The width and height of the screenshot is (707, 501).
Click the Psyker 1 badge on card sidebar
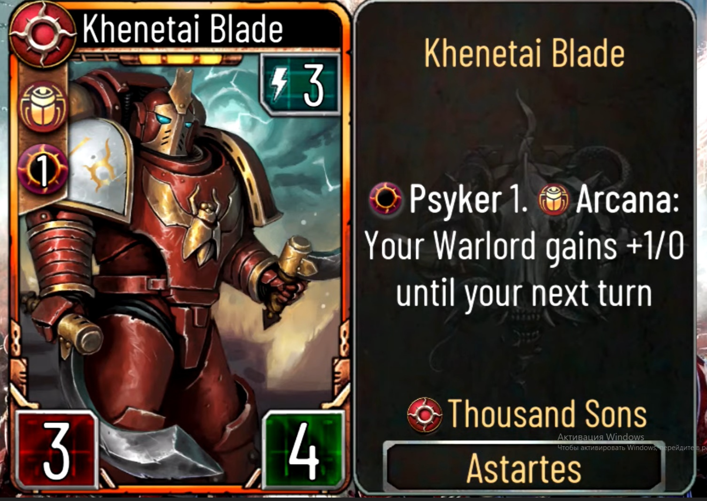tap(43, 169)
